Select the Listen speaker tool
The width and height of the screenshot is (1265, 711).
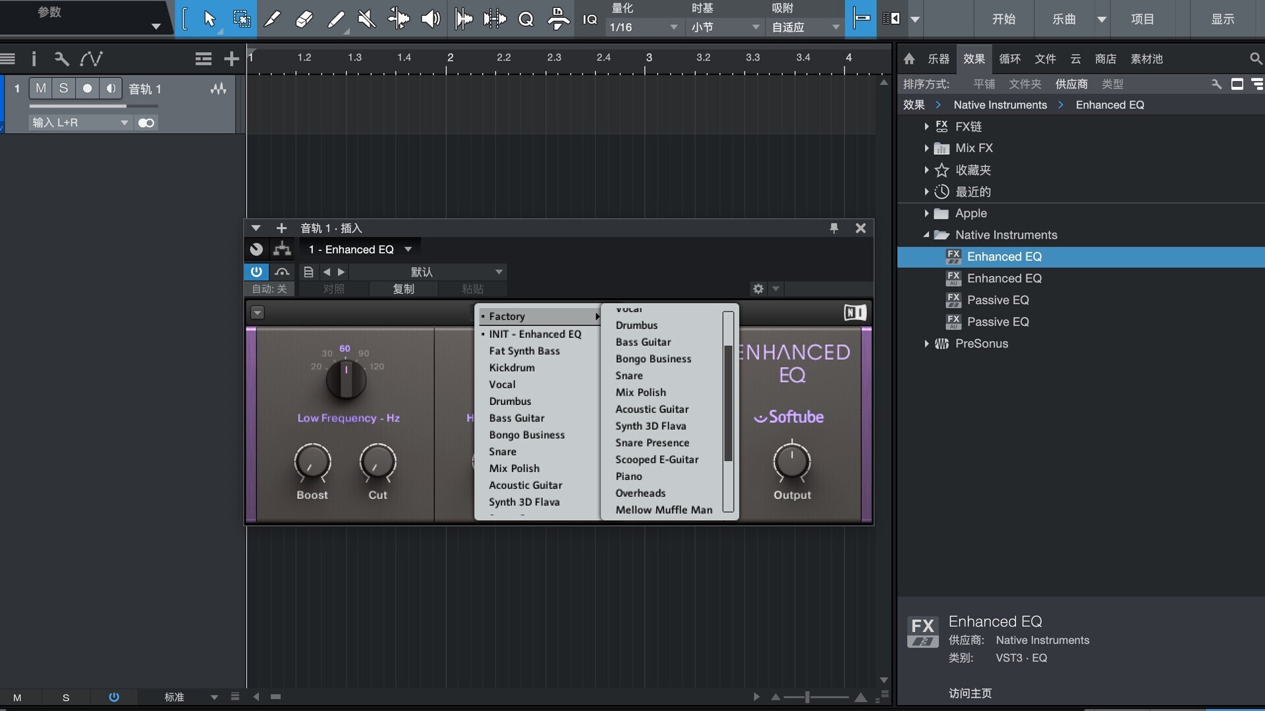430,19
